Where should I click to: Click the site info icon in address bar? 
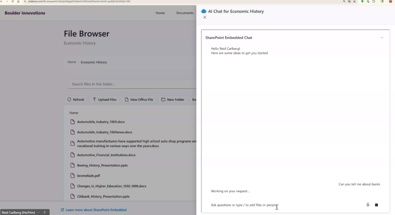pyautogui.click(x=25, y=2)
